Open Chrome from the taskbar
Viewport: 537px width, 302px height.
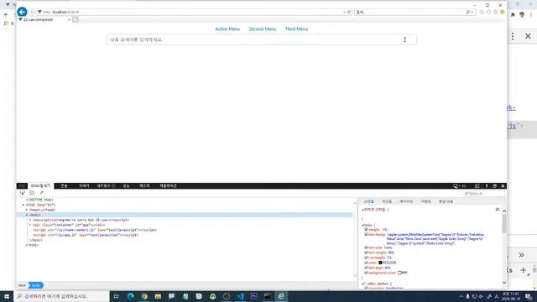coord(144,296)
